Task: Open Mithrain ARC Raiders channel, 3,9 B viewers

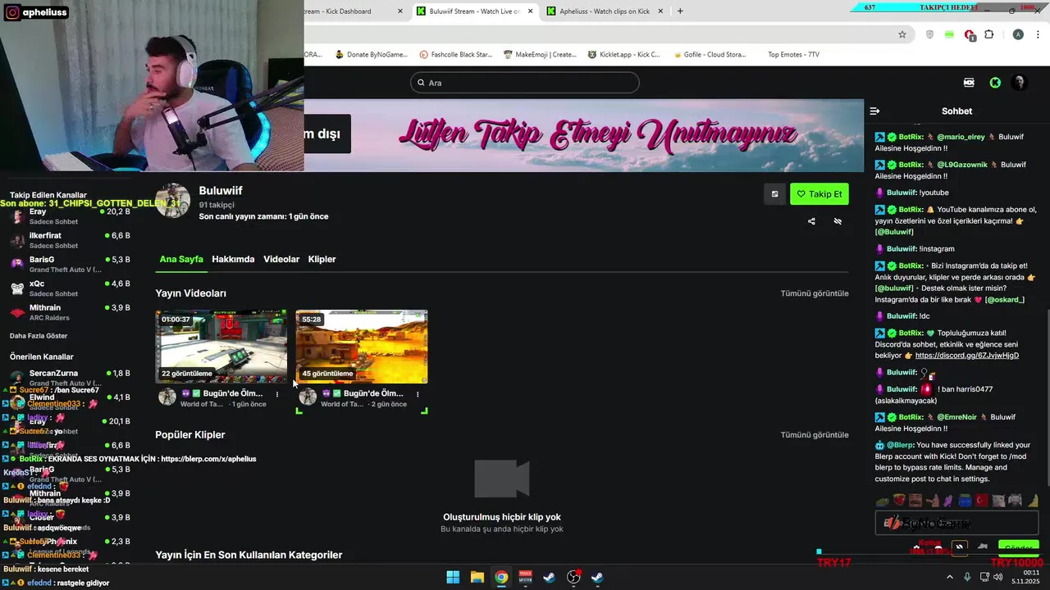Action: (x=70, y=312)
